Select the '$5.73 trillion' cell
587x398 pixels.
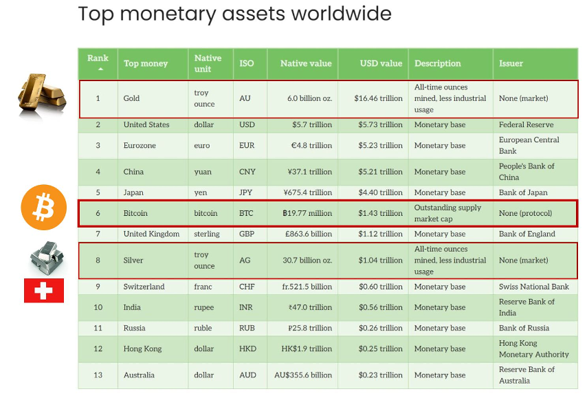373,124
